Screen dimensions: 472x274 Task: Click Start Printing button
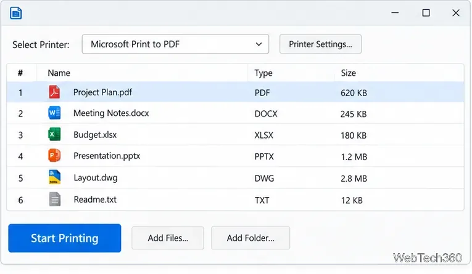[x=65, y=238]
